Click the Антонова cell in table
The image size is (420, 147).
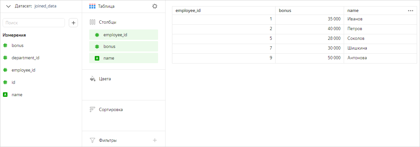click(x=357, y=58)
